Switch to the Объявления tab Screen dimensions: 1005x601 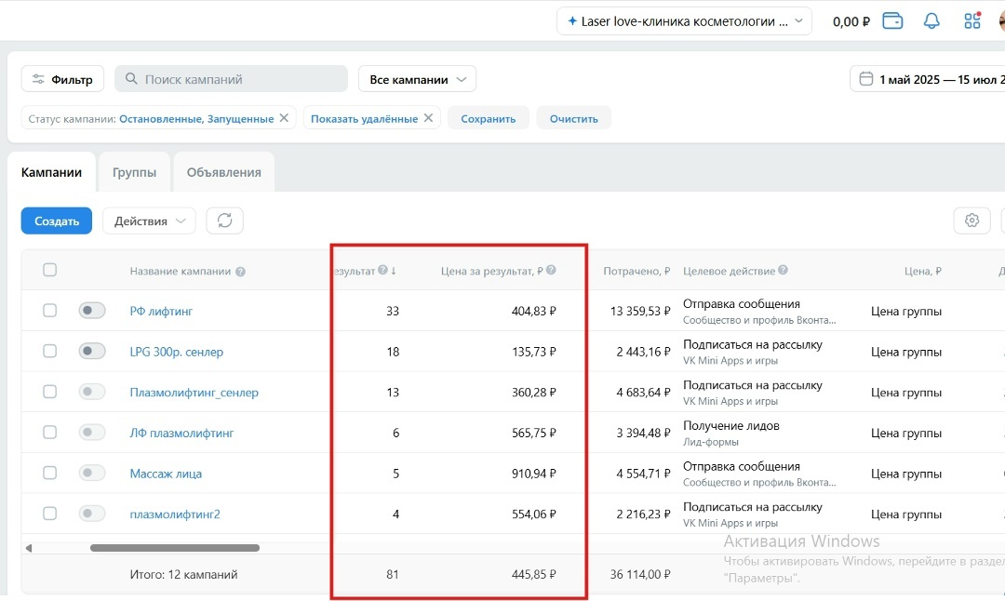(223, 172)
